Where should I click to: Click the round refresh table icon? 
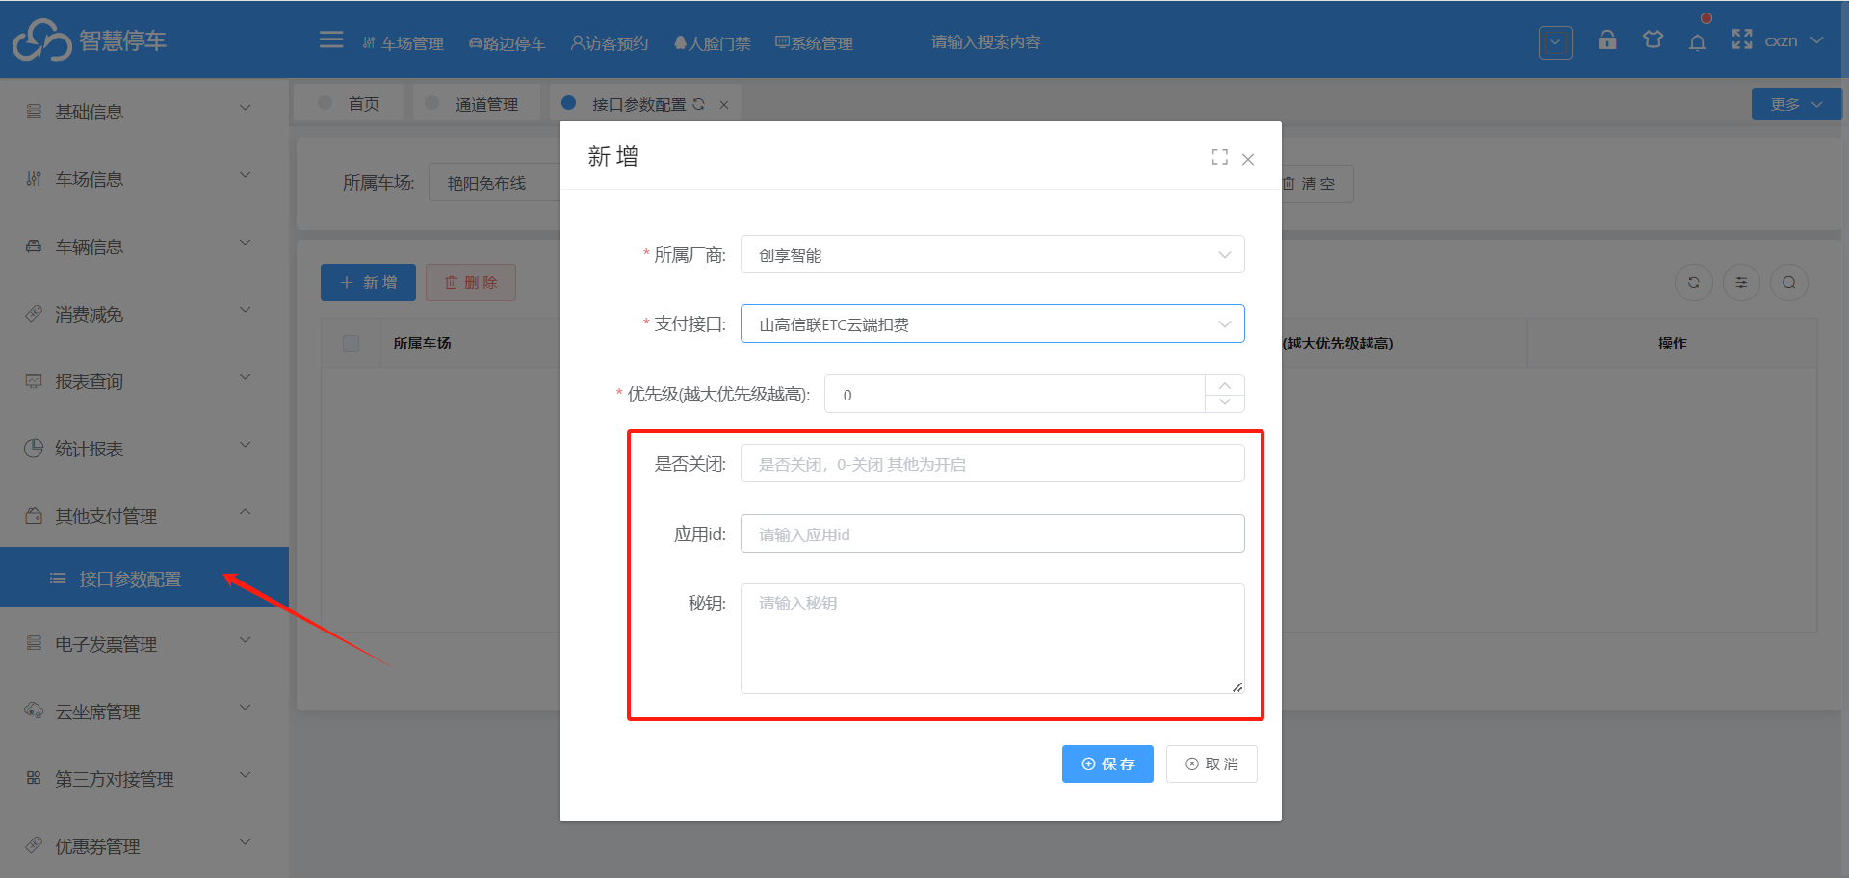point(1694,282)
